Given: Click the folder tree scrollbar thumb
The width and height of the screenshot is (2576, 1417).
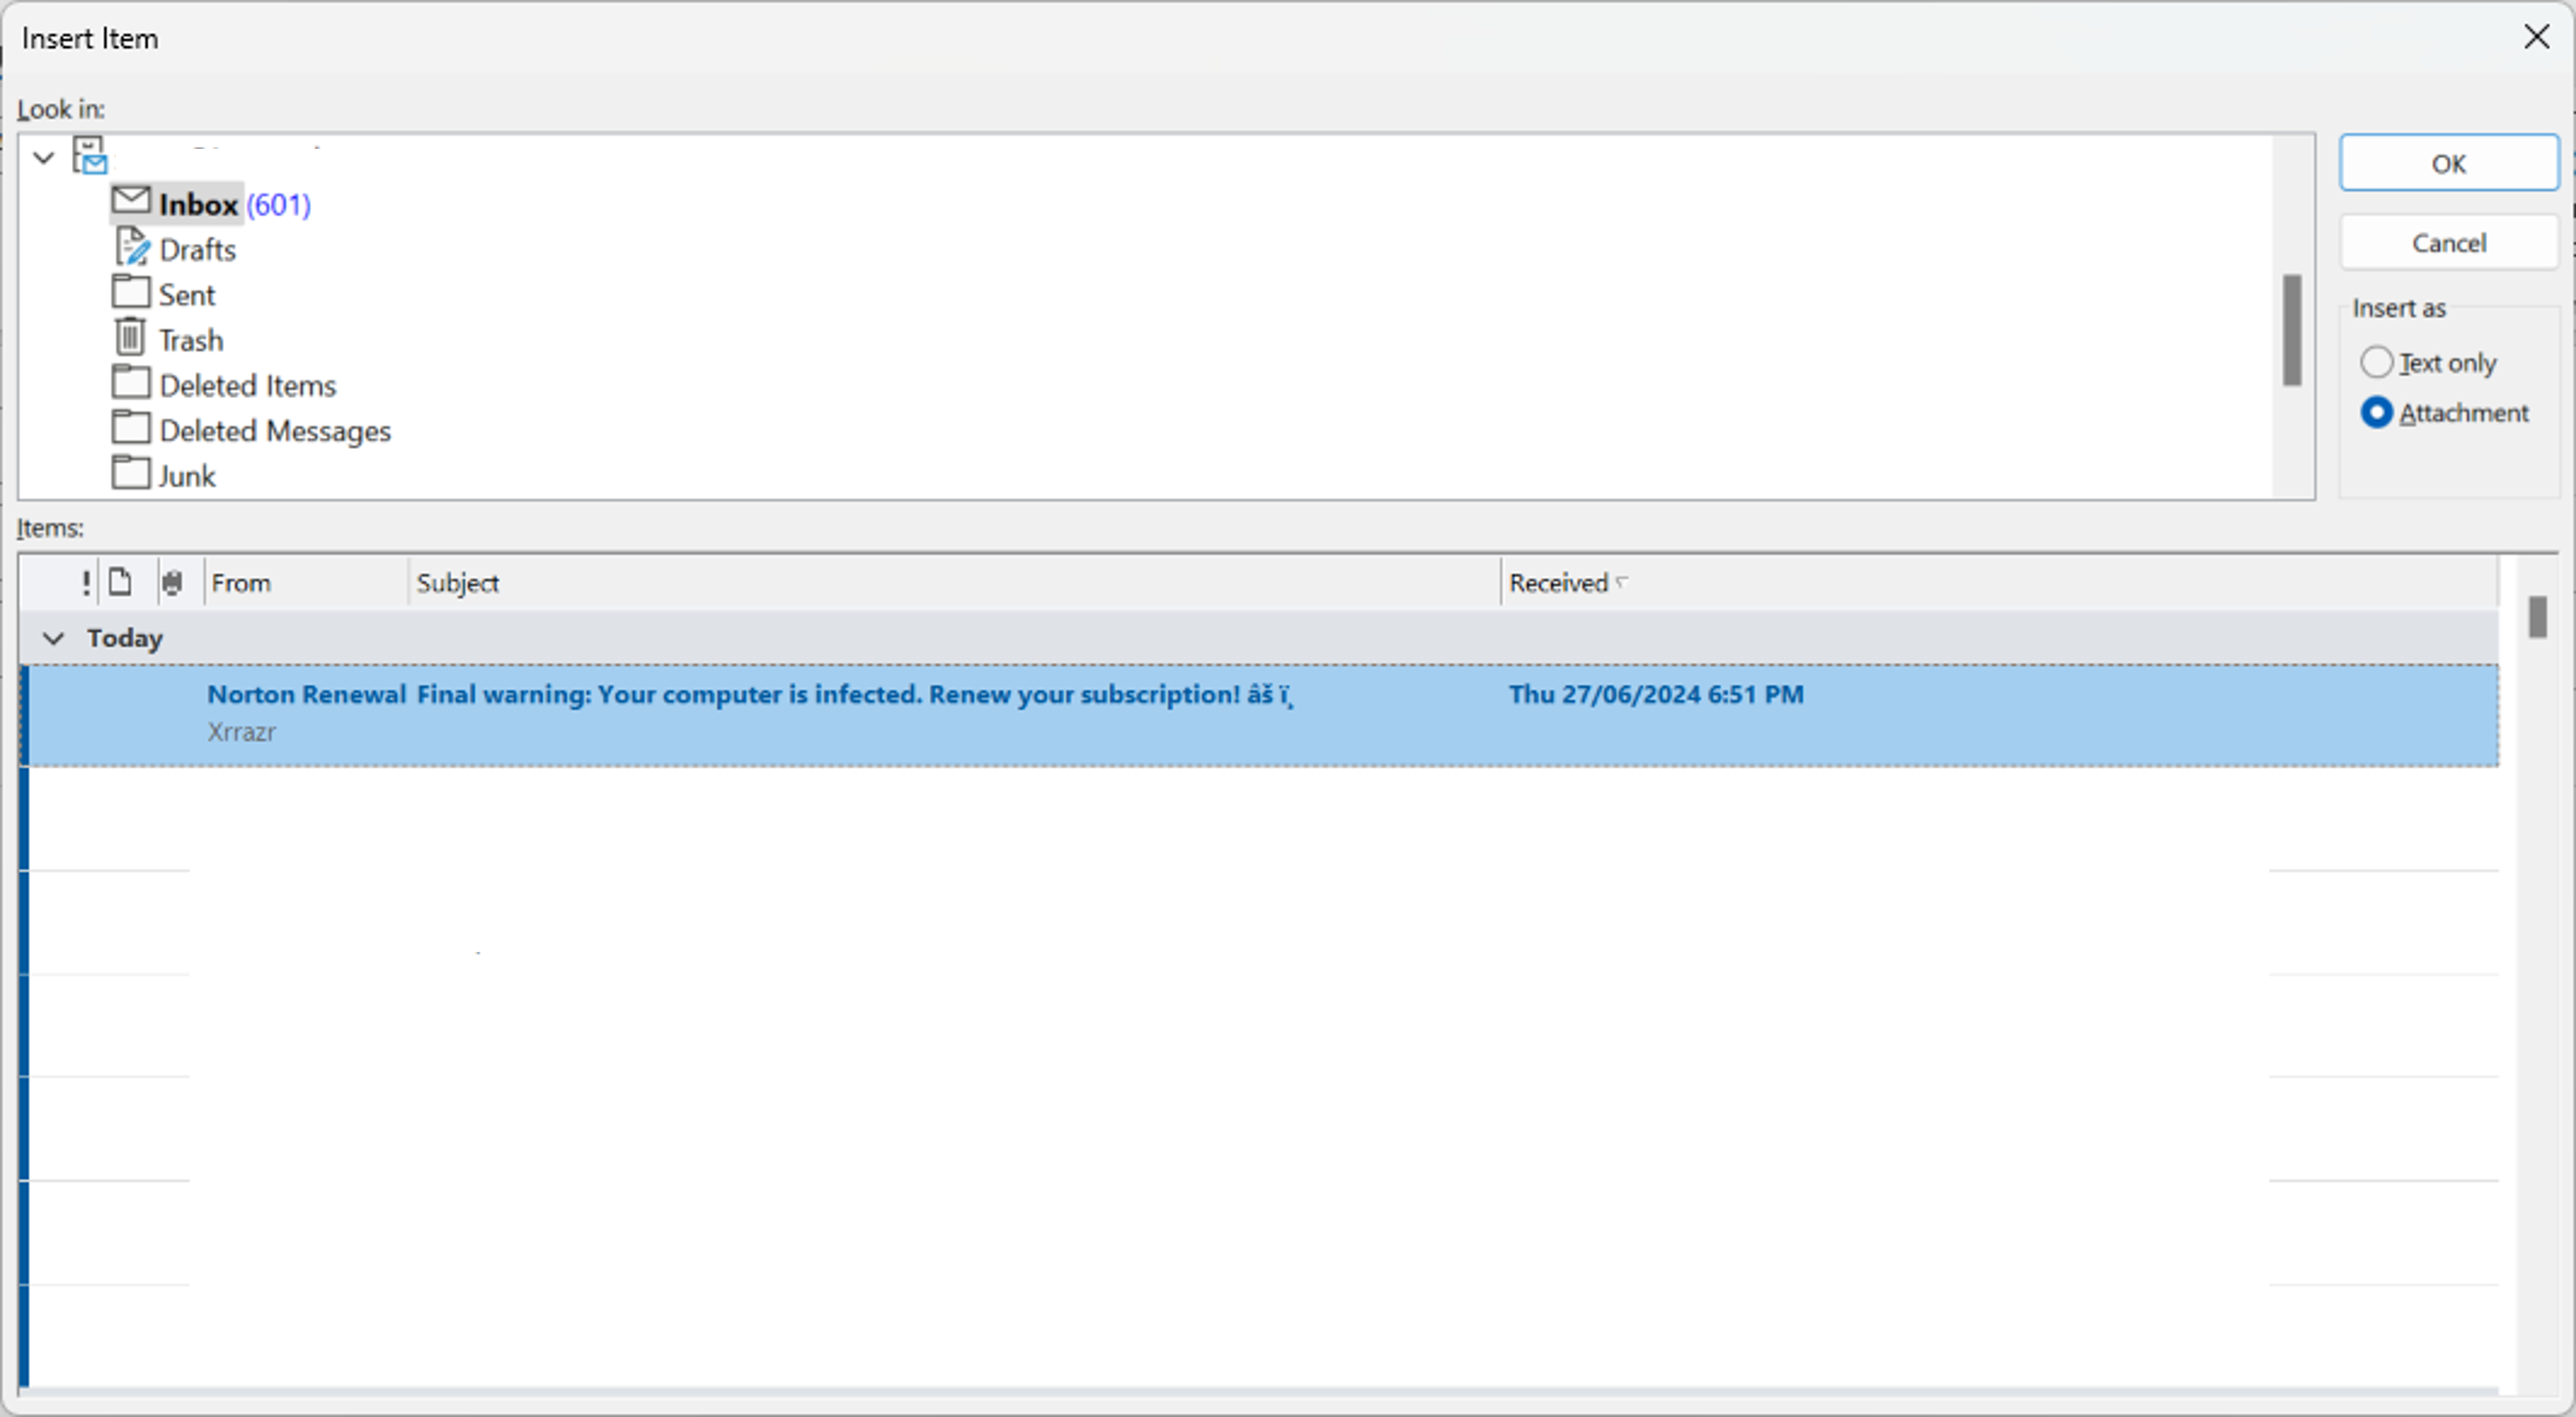Looking at the screenshot, I should (2292, 330).
